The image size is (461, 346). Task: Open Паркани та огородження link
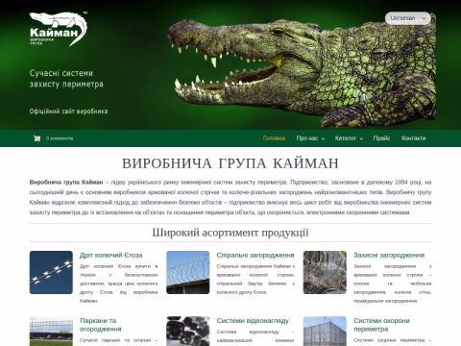coord(101,325)
